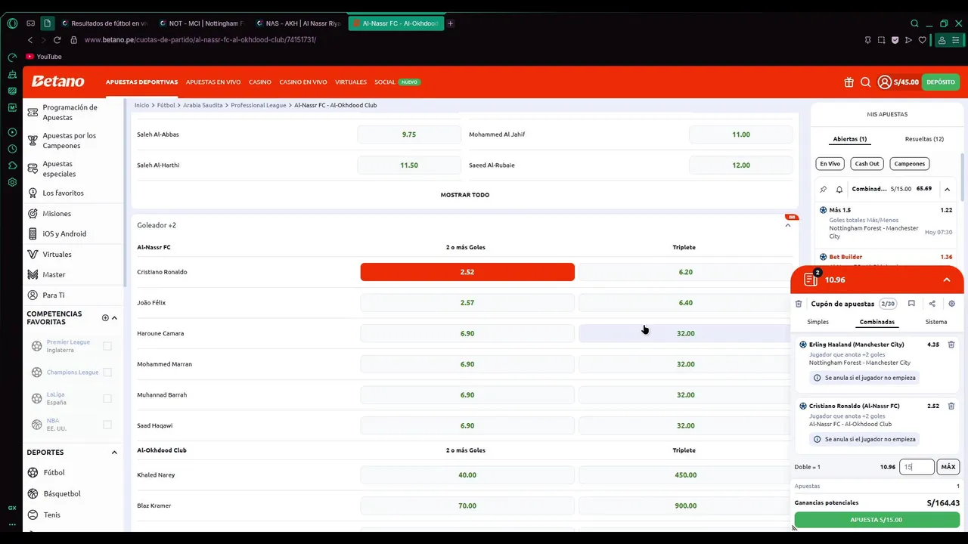968x544 pixels.
Task: Check Champions League favorite checkbox
Action: click(107, 372)
